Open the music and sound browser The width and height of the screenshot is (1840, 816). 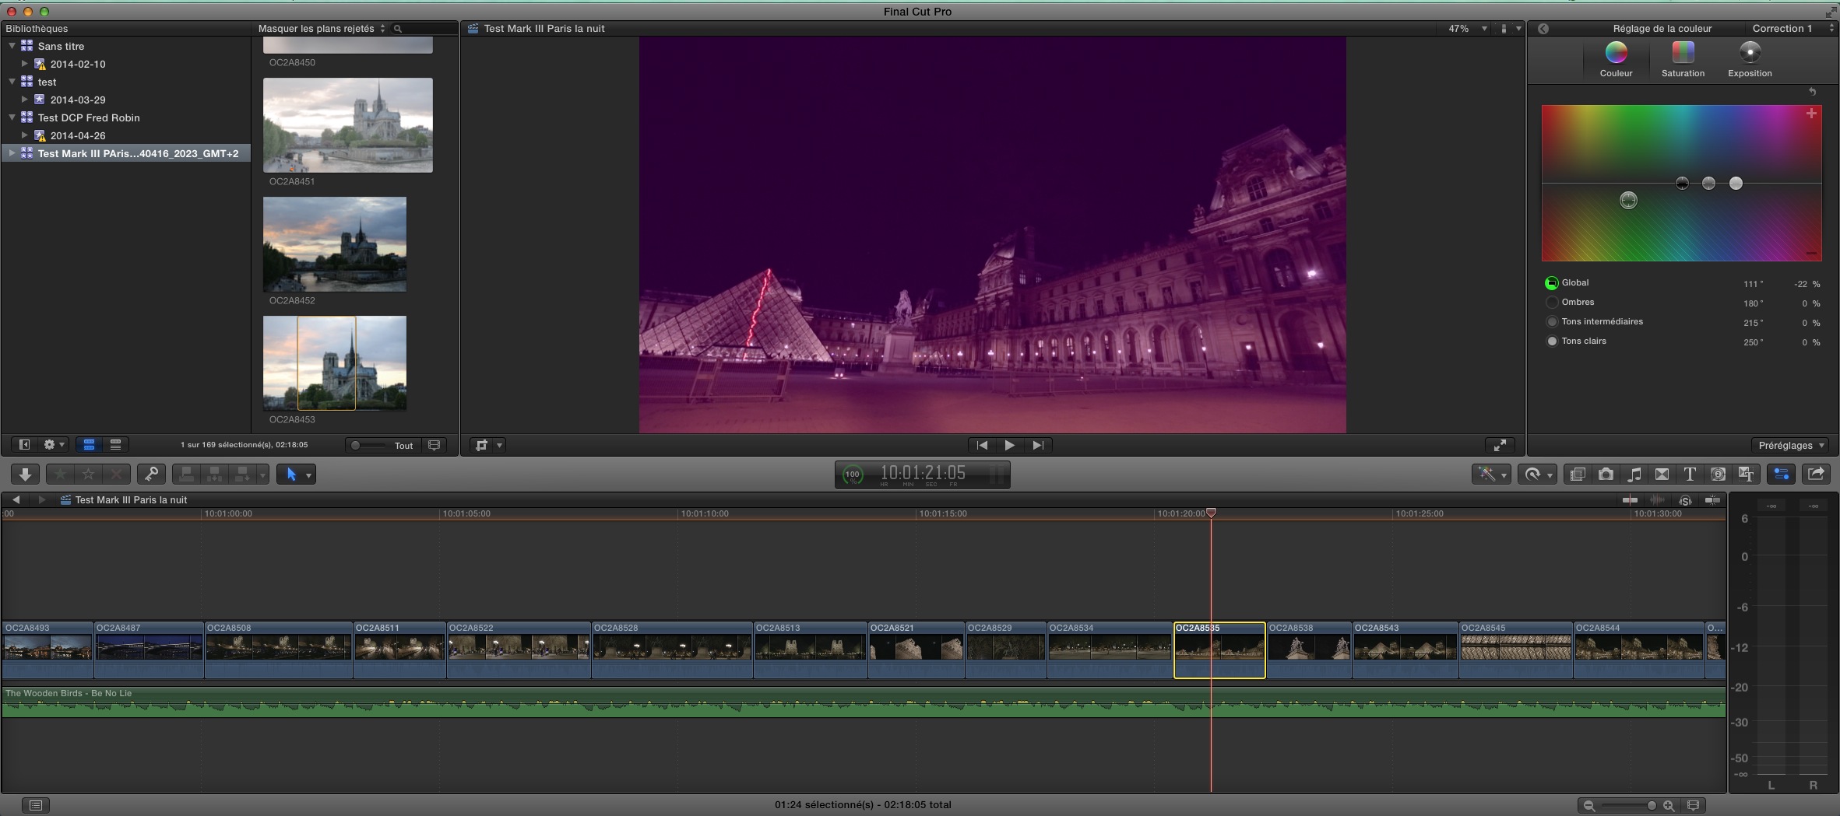pos(1634,475)
